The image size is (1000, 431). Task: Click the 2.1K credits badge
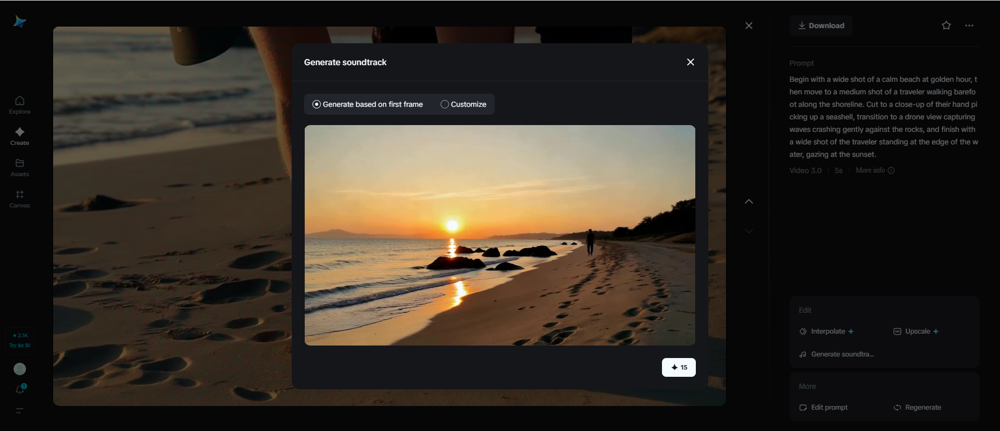point(20,340)
